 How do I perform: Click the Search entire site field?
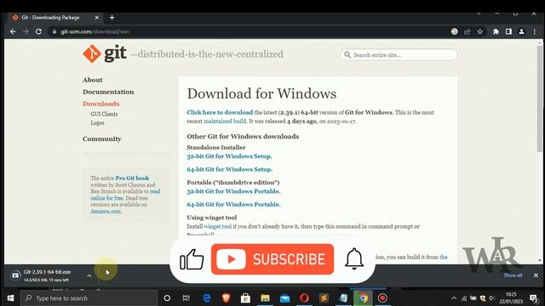(x=399, y=54)
